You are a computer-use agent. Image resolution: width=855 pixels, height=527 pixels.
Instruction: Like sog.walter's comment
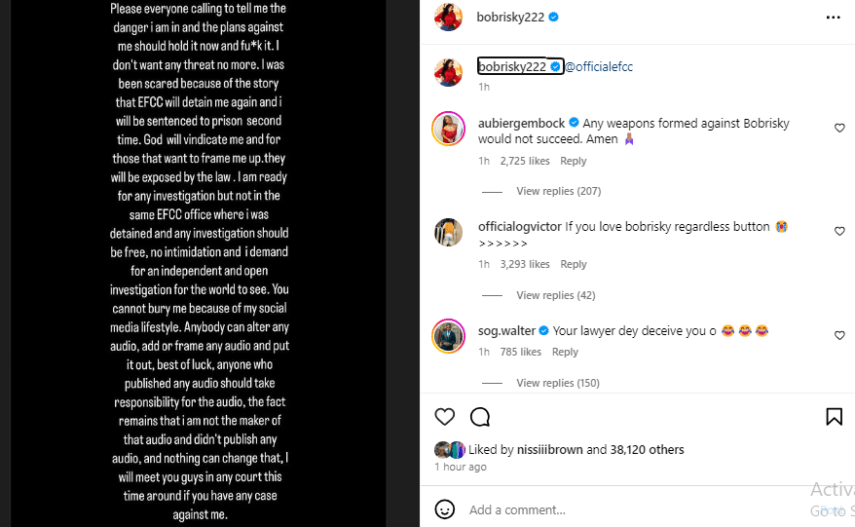click(x=839, y=335)
